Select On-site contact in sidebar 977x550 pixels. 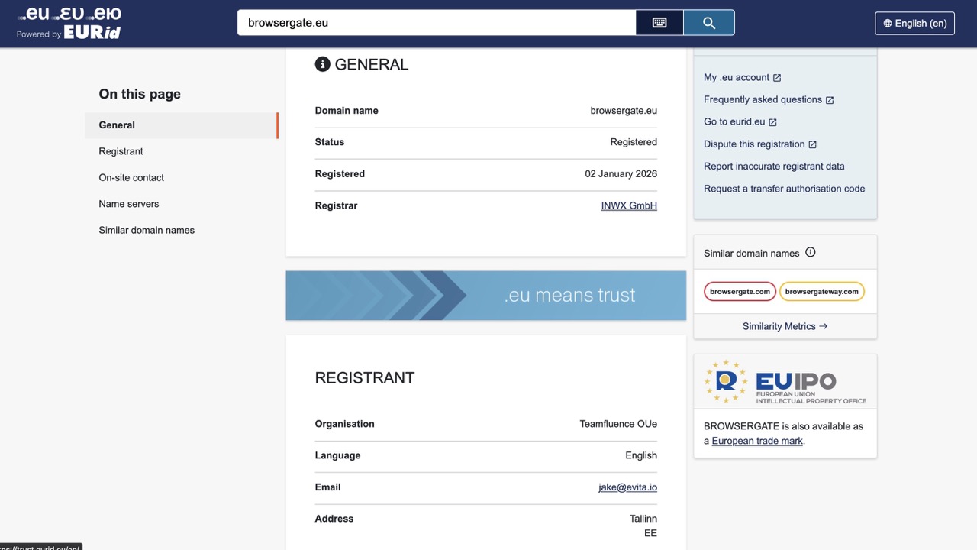[x=131, y=177]
